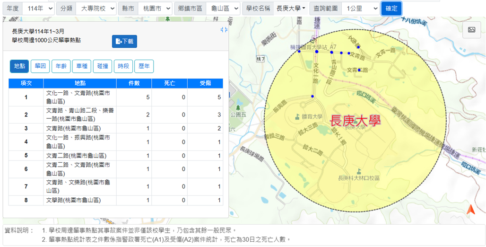Click the 長庚科大林口校區 map icon
The height and width of the screenshot is (247, 486).
click(359, 171)
